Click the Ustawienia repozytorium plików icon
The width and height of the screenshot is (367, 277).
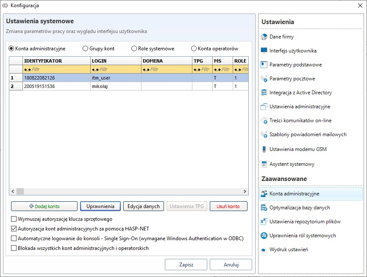[x=264, y=222]
